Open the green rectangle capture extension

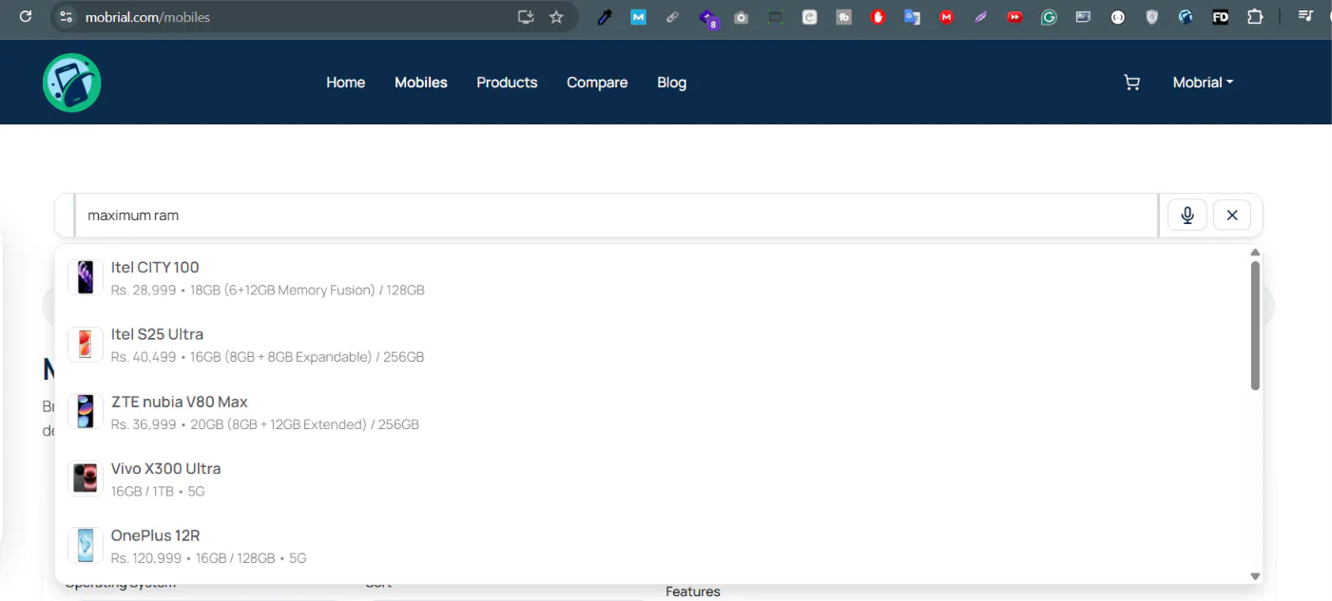[x=776, y=17]
